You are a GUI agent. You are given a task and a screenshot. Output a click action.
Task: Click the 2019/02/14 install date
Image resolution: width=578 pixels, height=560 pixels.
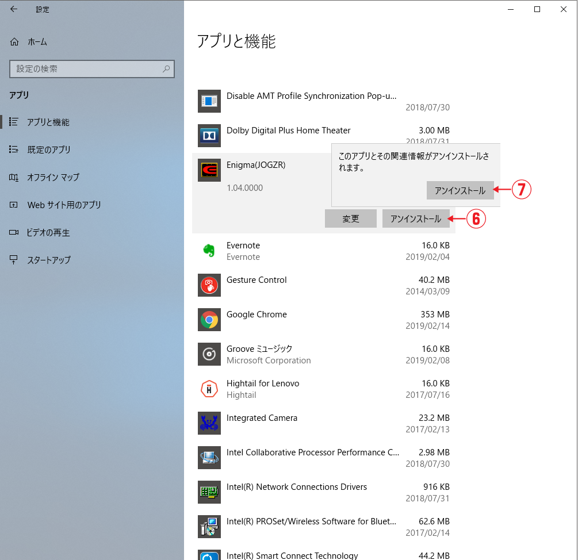(427, 326)
